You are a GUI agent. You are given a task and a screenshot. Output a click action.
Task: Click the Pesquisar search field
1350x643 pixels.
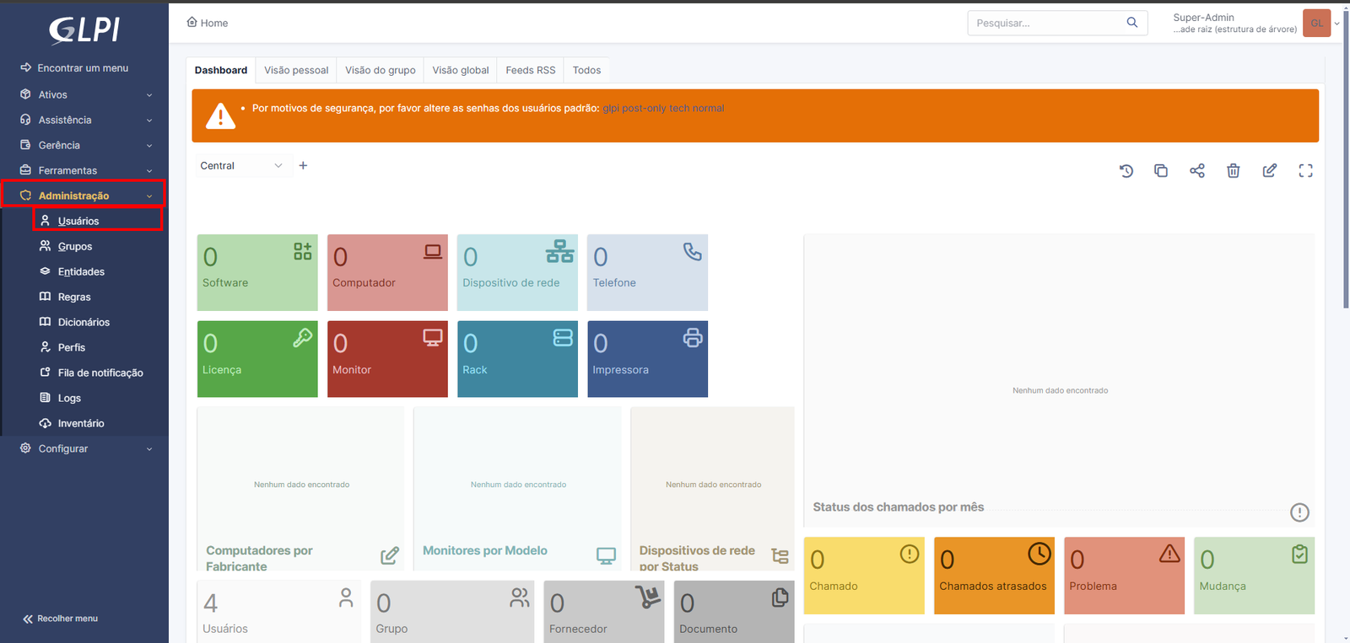[1046, 23]
